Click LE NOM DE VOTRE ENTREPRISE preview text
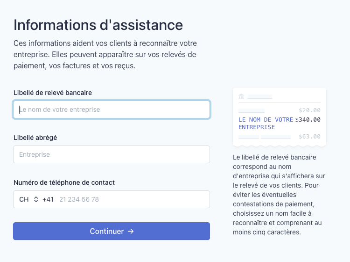350x262 pixels. click(x=266, y=124)
